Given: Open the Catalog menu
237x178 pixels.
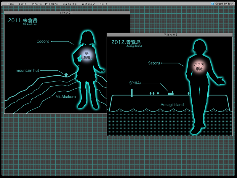Looking at the screenshot, I should tap(70, 4).
